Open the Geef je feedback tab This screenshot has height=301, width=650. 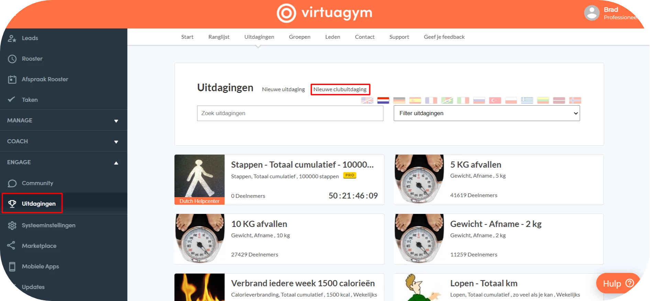click(444, 37)
